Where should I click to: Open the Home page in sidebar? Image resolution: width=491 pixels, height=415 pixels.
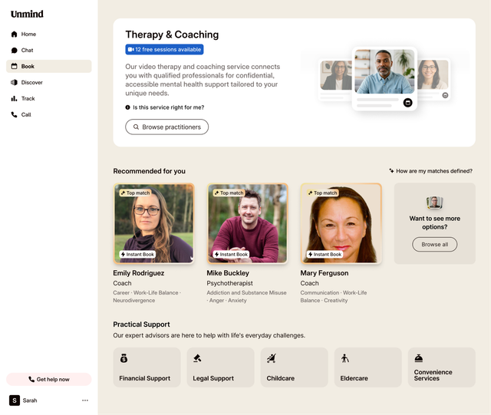coord(28,35)
